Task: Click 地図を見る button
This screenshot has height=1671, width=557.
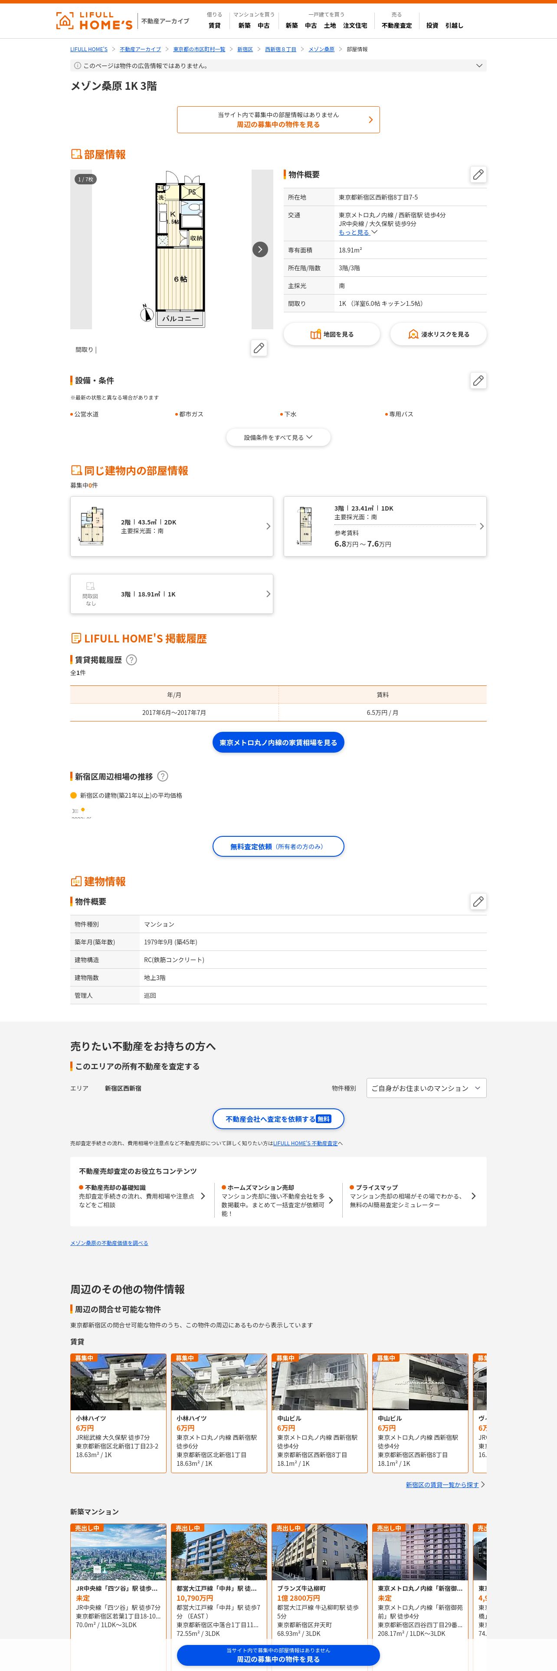Action: coord(332,334)
